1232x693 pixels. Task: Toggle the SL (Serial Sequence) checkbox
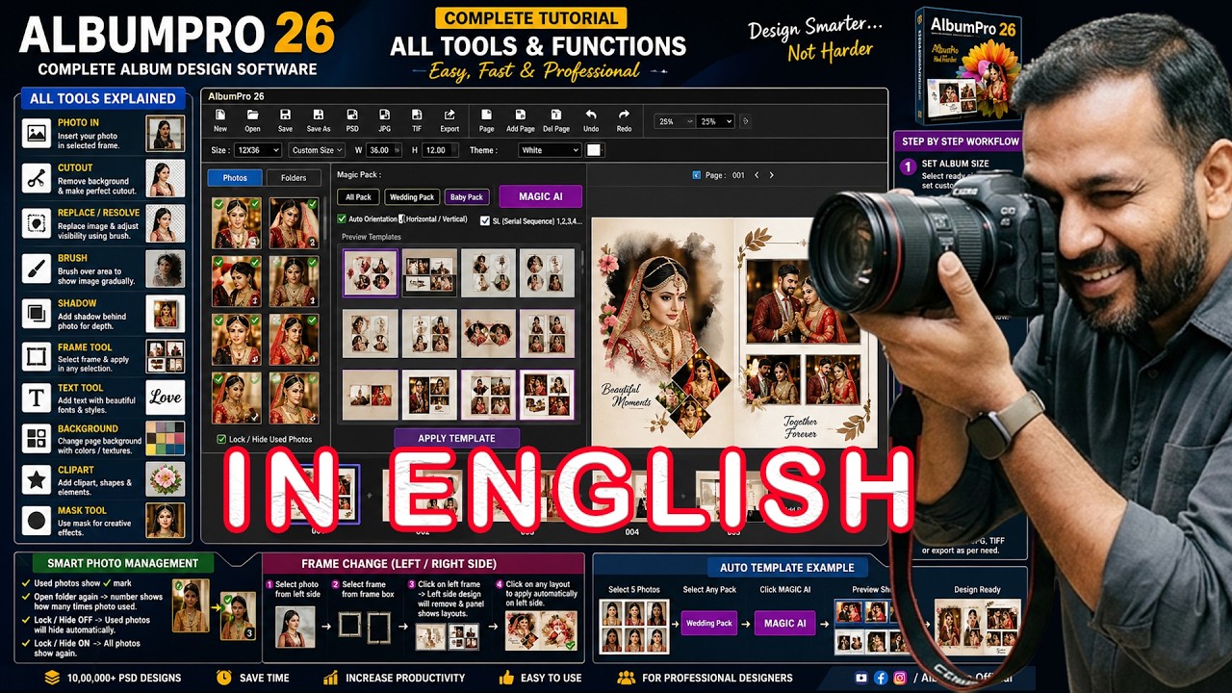[484, 220]
